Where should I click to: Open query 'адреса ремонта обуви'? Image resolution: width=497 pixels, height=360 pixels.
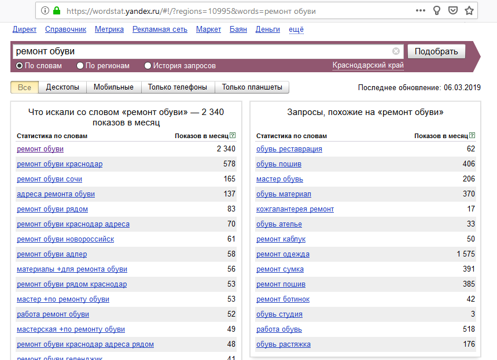56,194
